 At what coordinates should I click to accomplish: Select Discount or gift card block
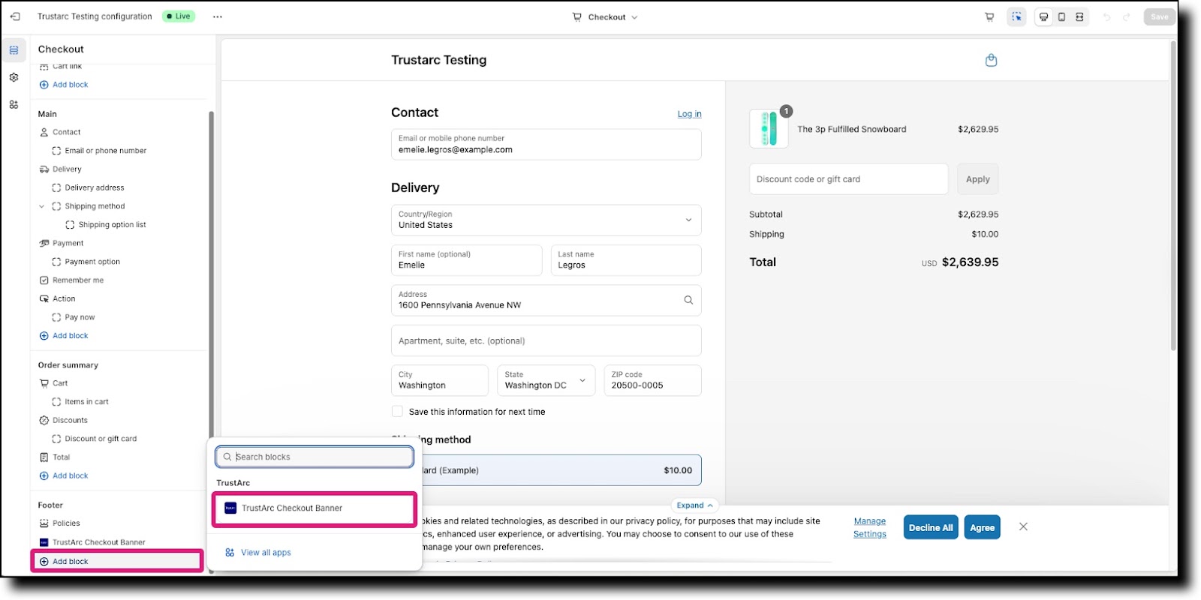point(101,439)
